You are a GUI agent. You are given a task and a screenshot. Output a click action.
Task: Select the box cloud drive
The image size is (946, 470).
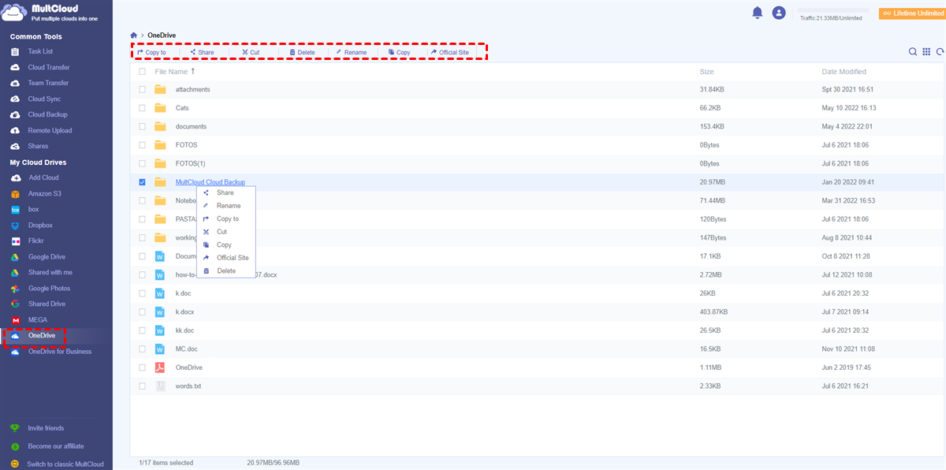(34, 209)
